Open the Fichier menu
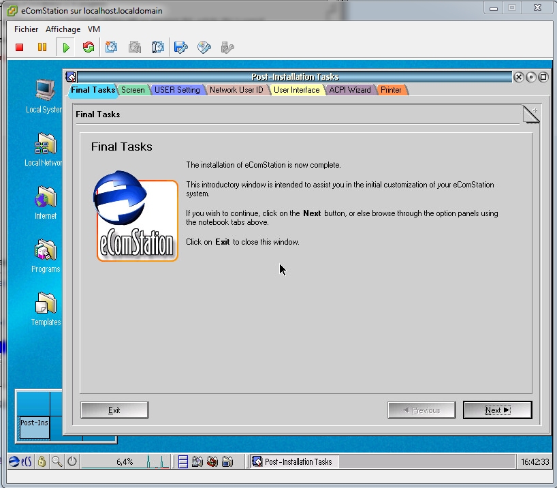Screen dimensions: 557x488 tap(27, 29)
